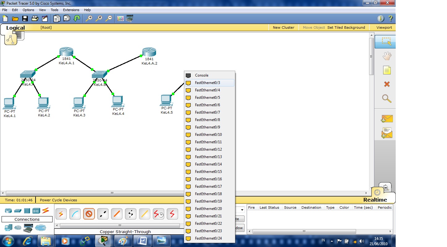The image size is (447, 247).
Task: Choose Console port in popup list
Action: (210, 75)
